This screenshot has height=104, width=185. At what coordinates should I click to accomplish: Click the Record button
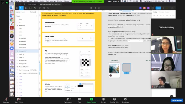tap(103, 100)
